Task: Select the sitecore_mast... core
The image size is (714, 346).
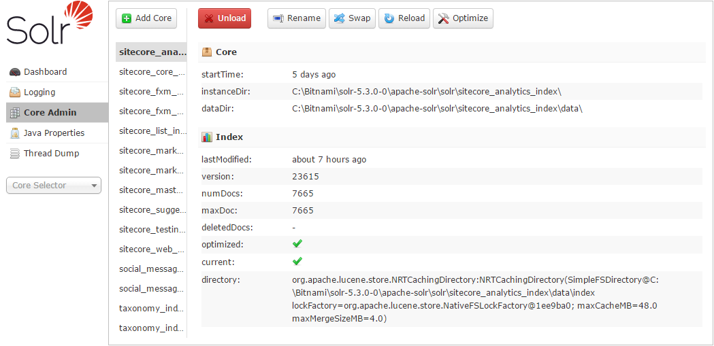Action: tap(151, 190)
